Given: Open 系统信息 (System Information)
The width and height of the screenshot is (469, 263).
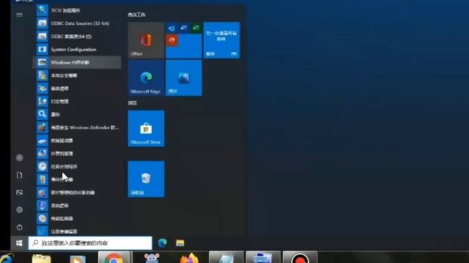Looking at the screenshot, I should (77, 205).
